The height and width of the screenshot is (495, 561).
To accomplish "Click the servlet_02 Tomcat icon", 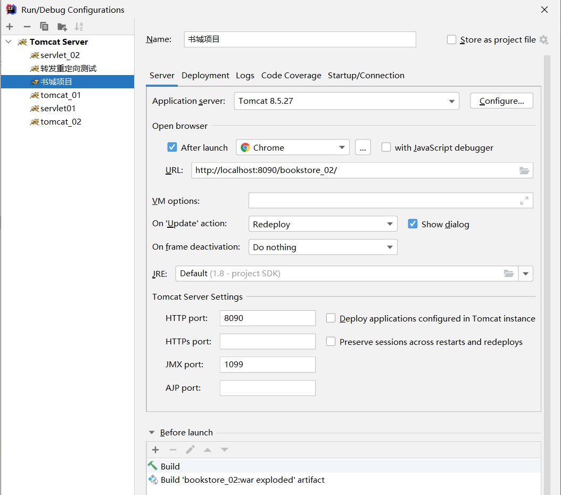I will 35,55.
